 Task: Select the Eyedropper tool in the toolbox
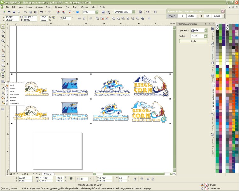pos(3,88)
